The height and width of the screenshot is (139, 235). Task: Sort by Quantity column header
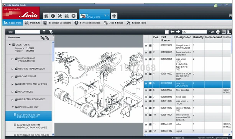click(198, 37)
